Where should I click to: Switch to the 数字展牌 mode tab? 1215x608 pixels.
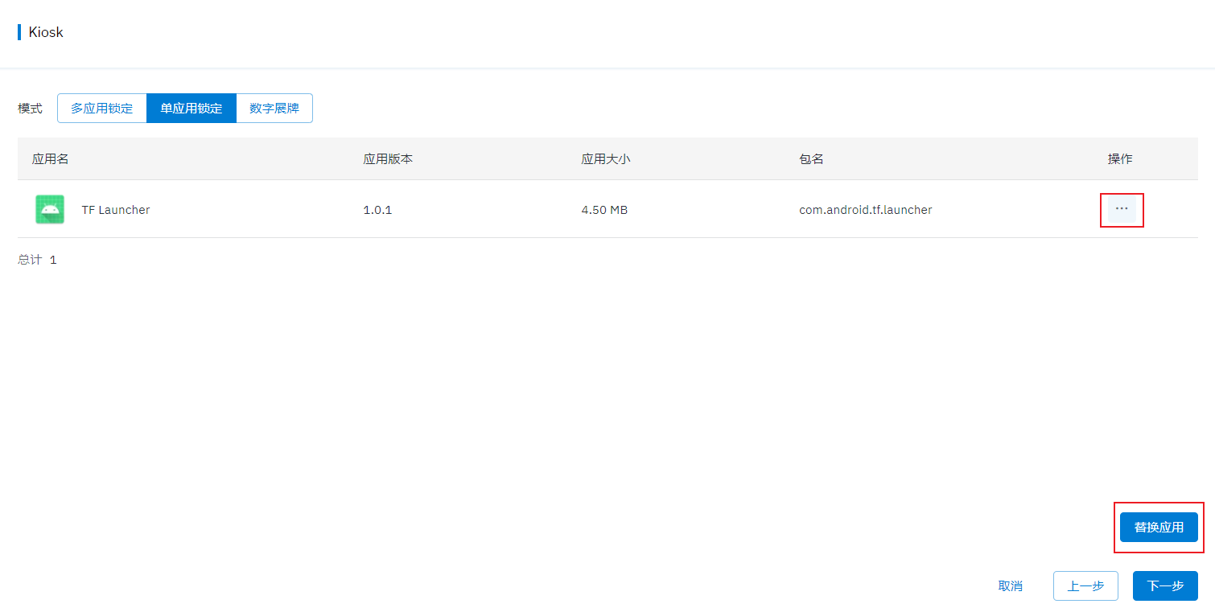274,108
